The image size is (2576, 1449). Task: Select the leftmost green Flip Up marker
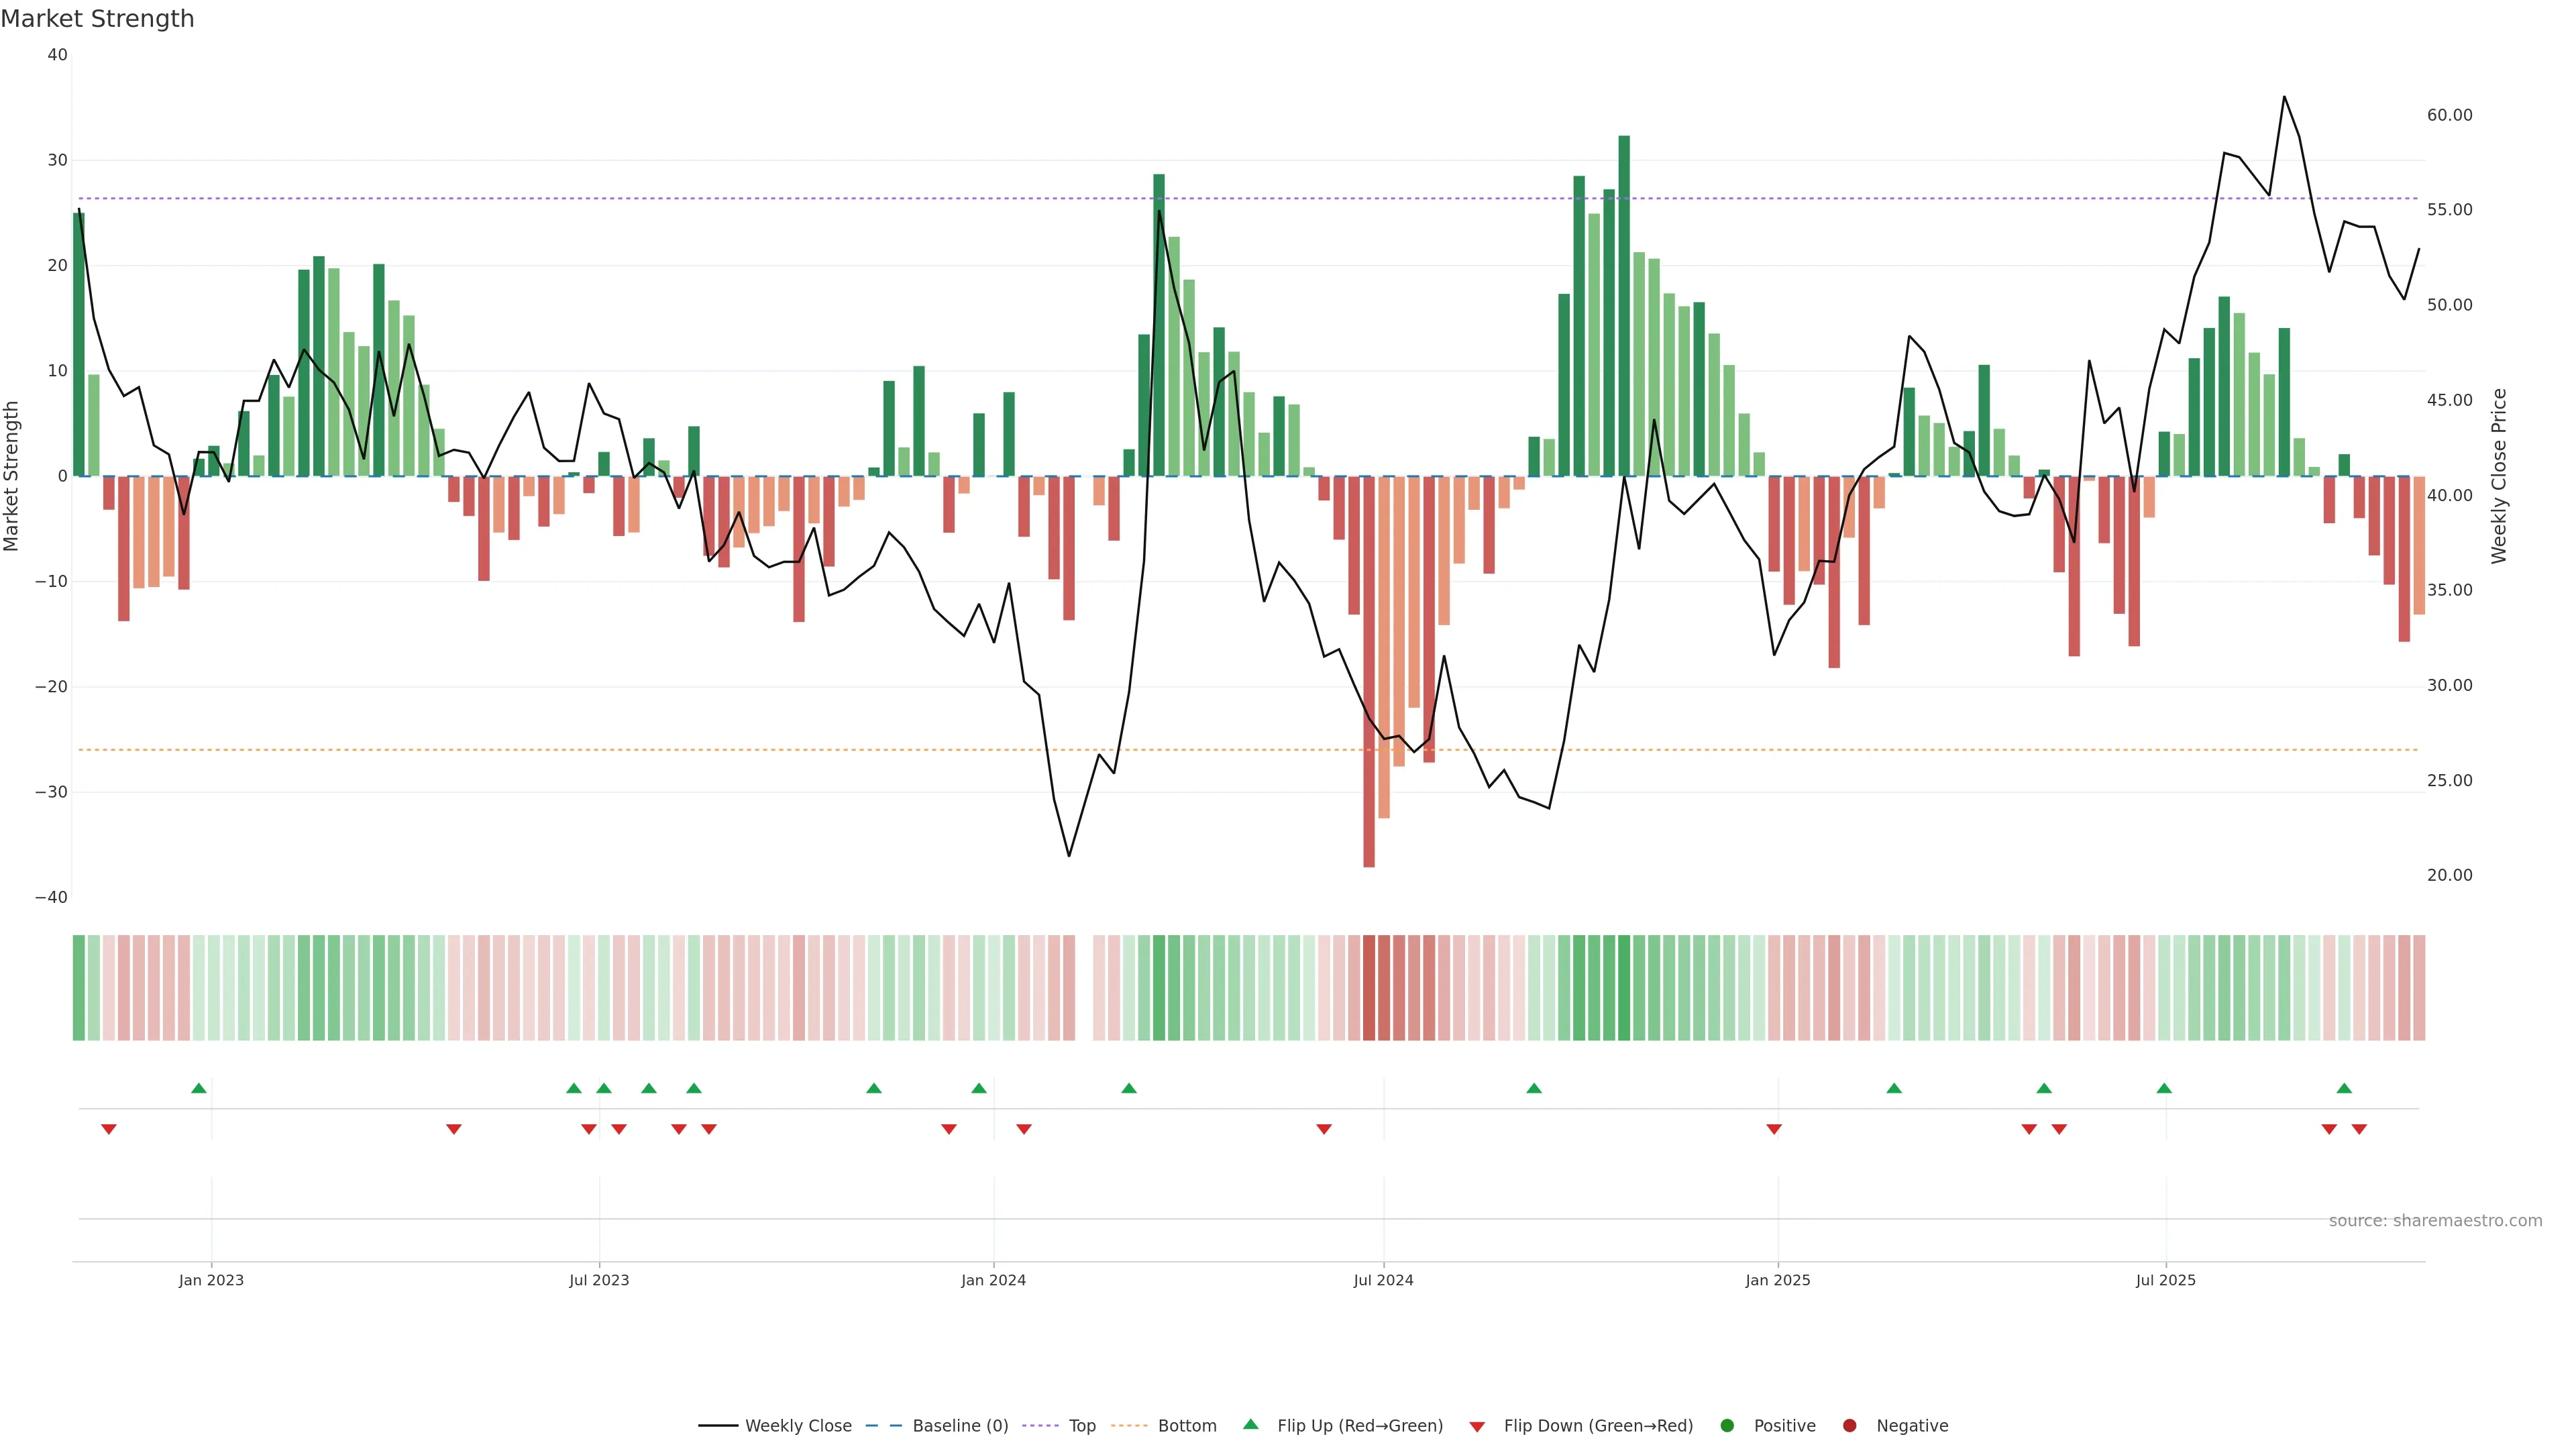(x=199, y=1088)
